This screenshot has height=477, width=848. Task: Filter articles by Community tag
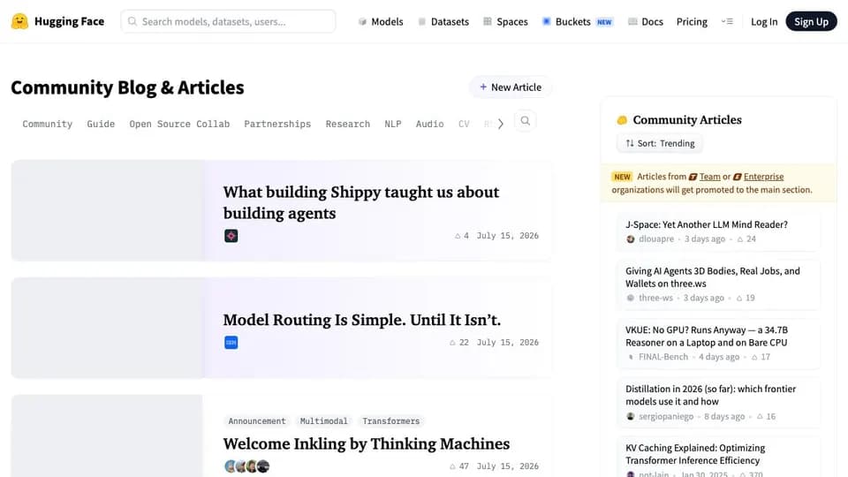pos(47,124)
